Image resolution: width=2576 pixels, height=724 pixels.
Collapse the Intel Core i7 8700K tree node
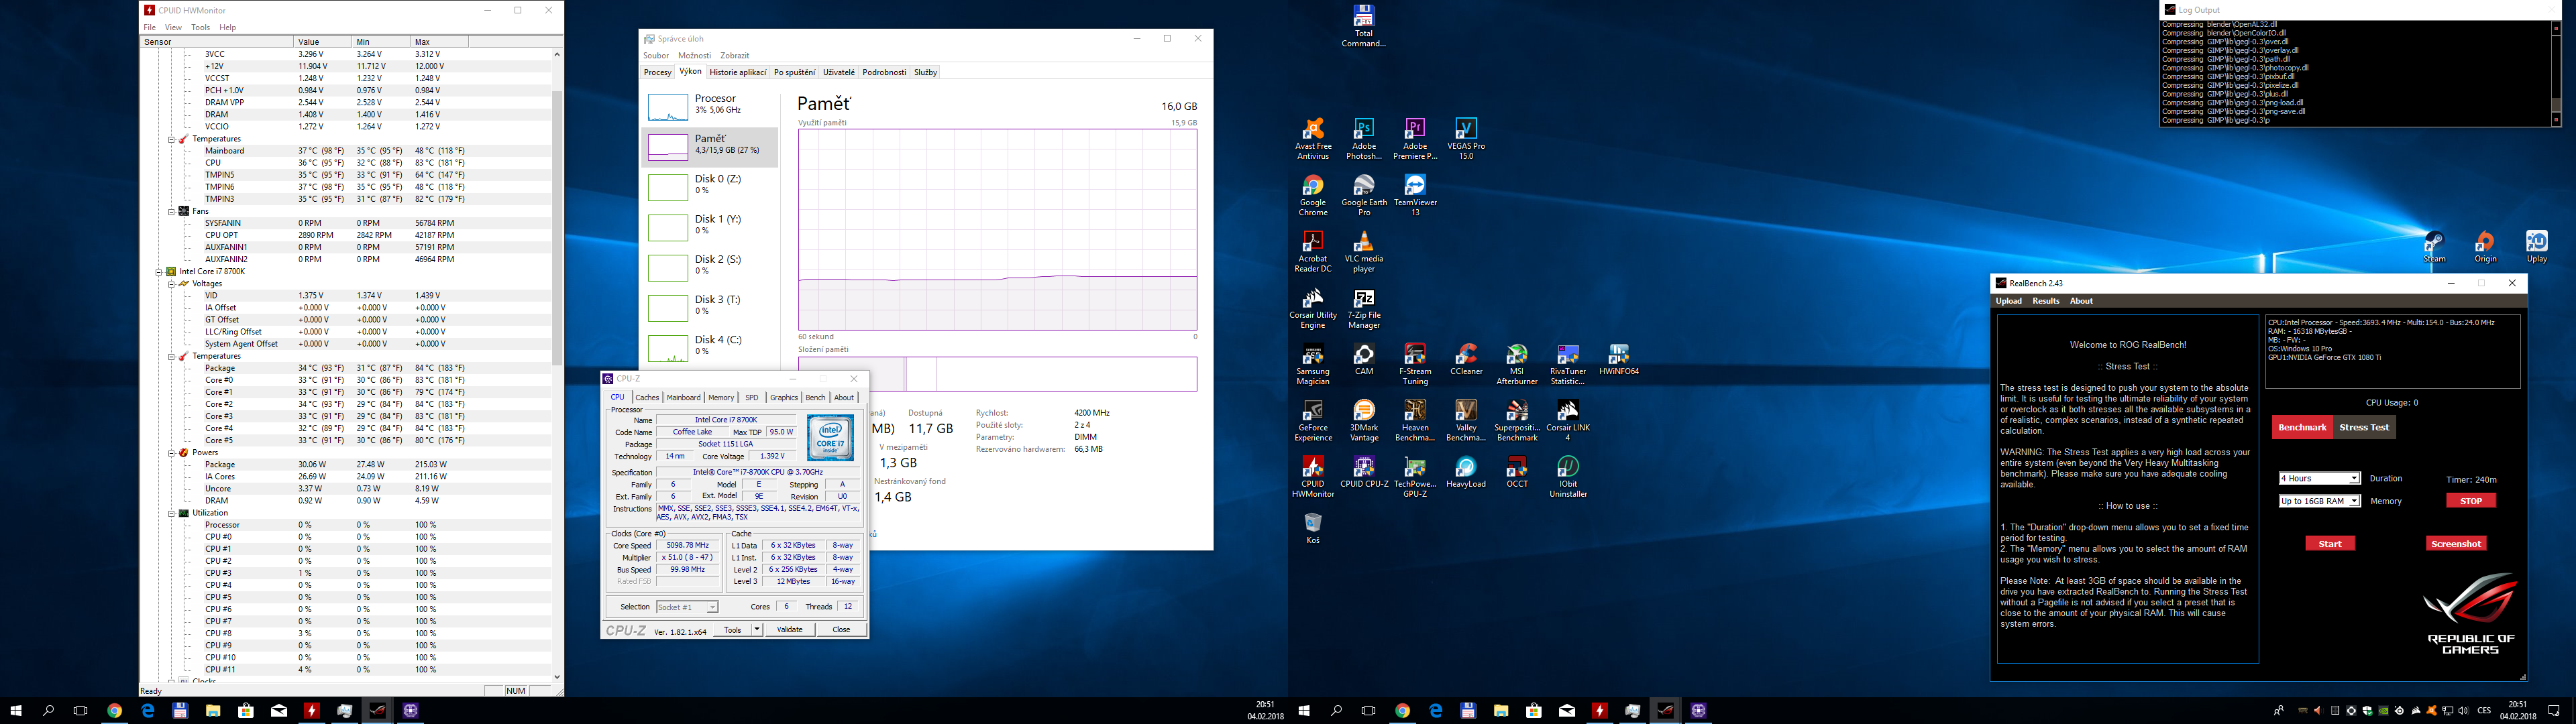(x=159, y=272)
